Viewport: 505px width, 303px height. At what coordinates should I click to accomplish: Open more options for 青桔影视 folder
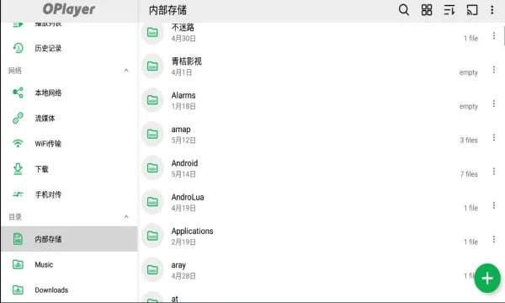494,70
